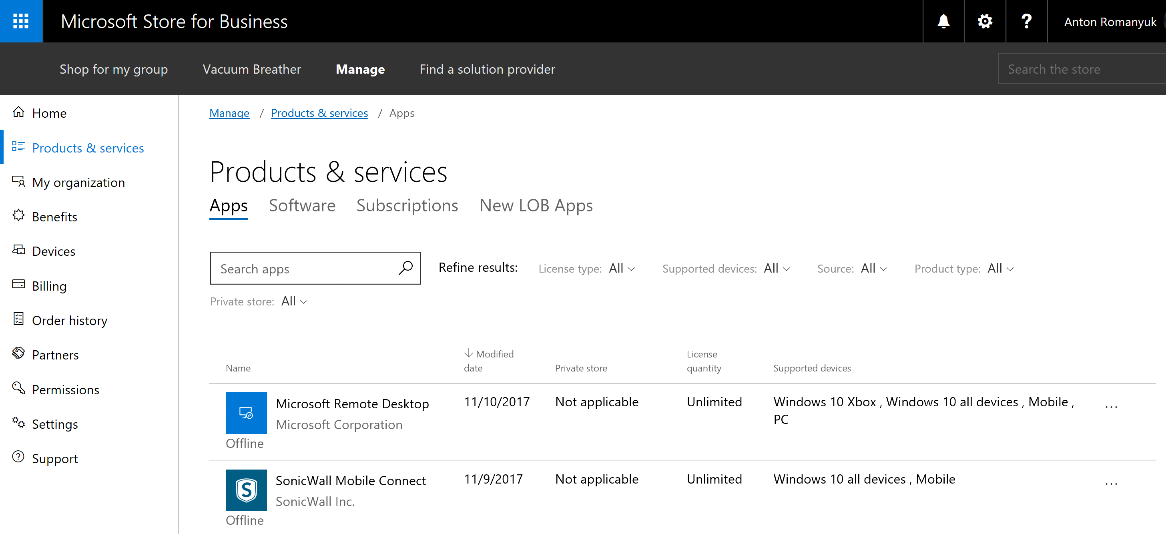Switch to the Software tab

(x=302, y=206)
